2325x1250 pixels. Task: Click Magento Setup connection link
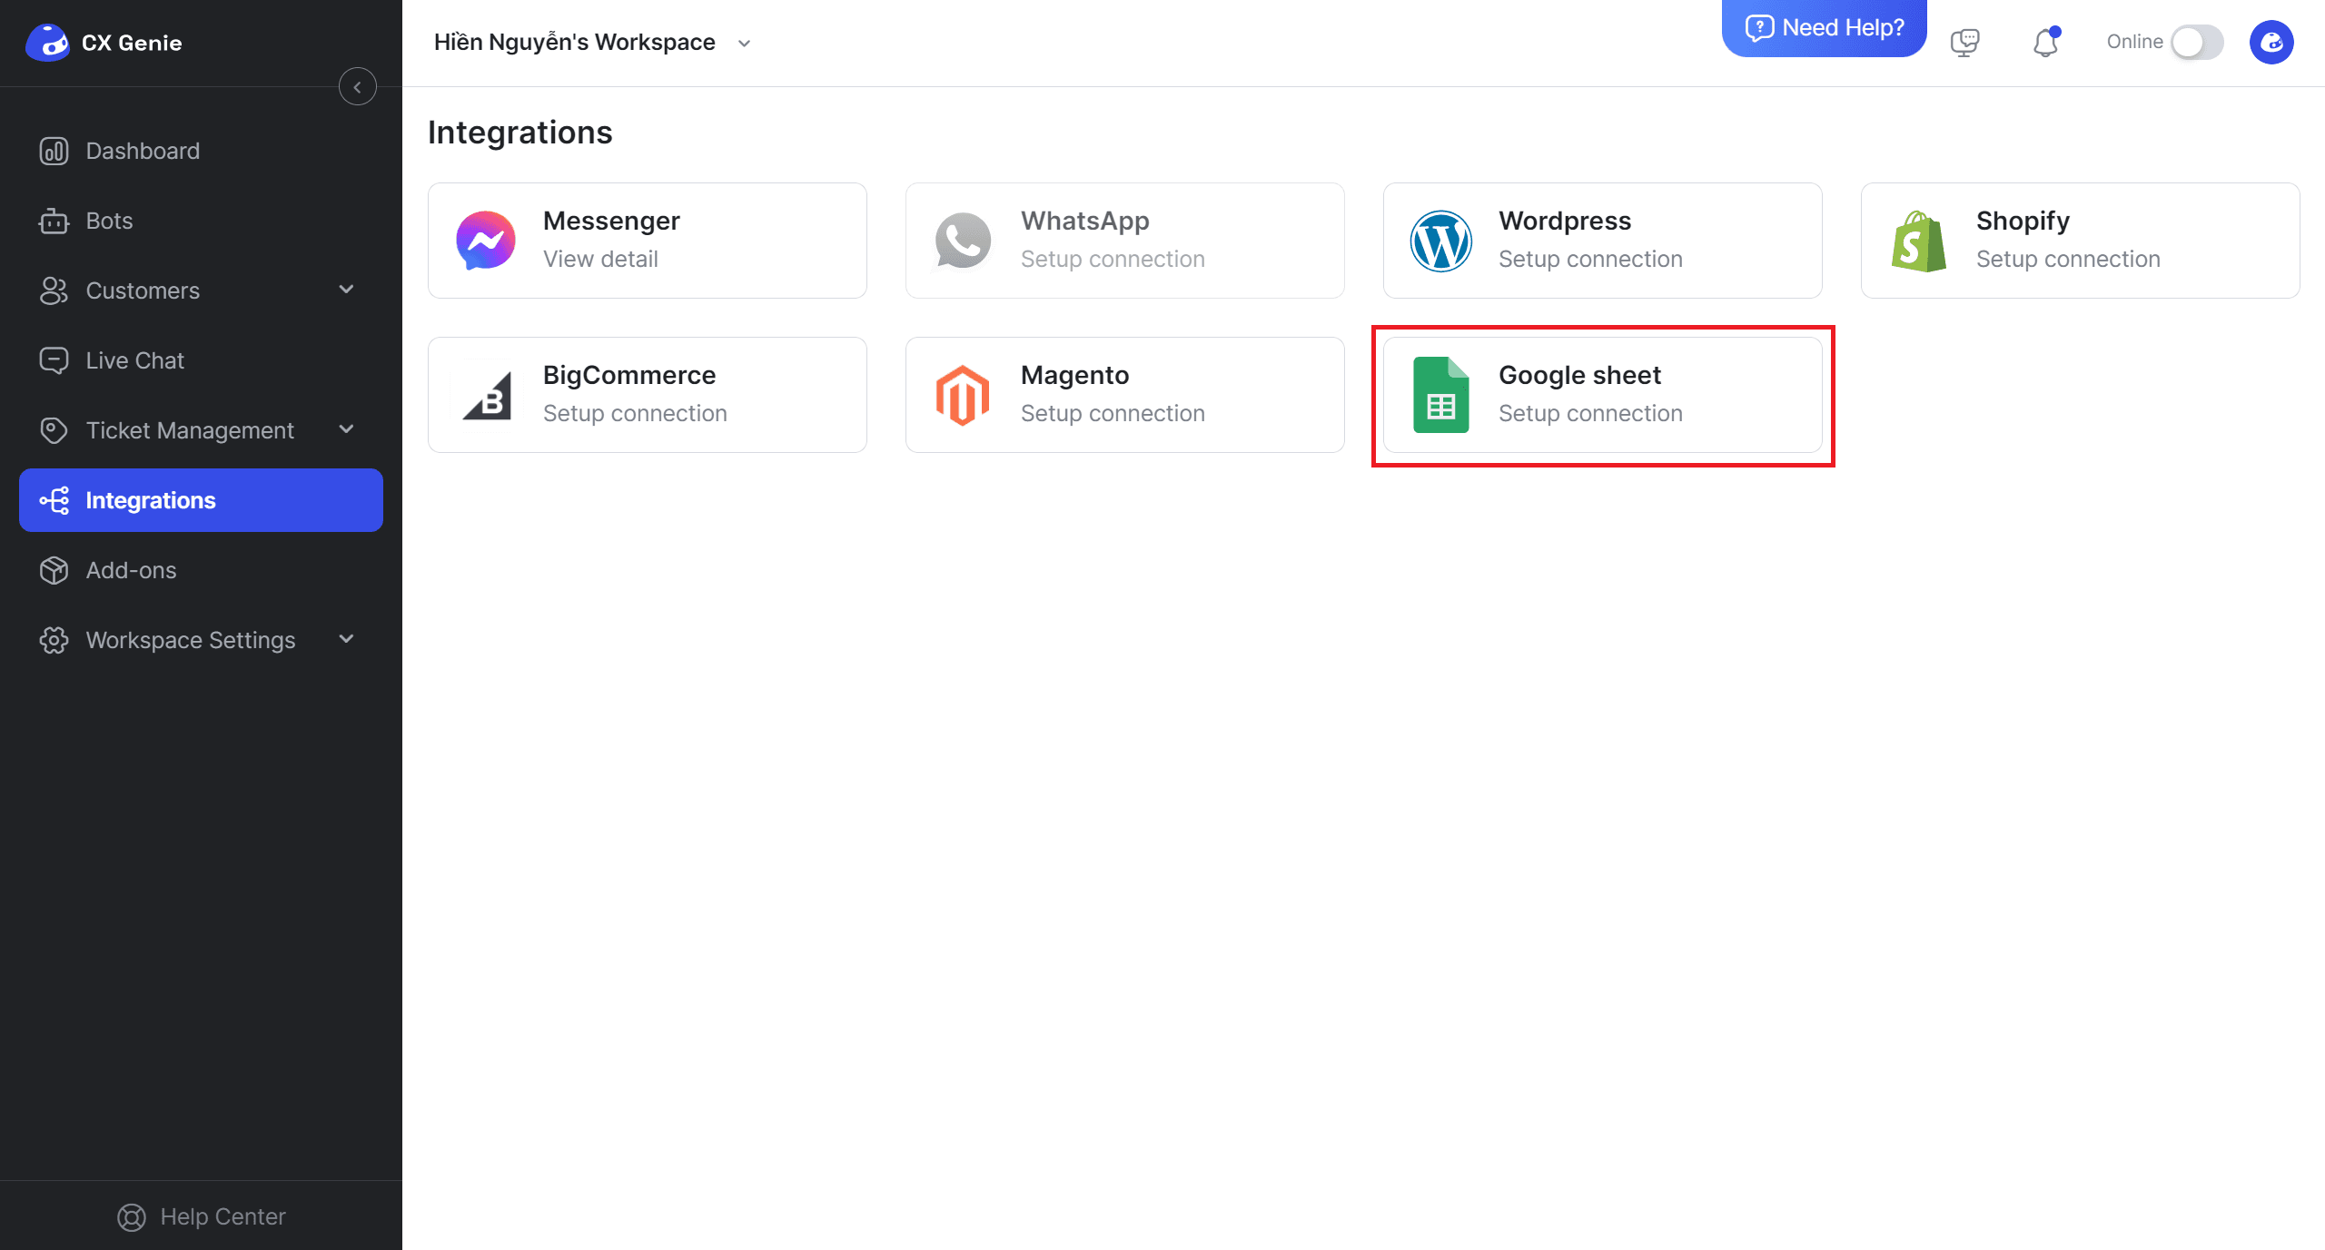[1113, 414]
